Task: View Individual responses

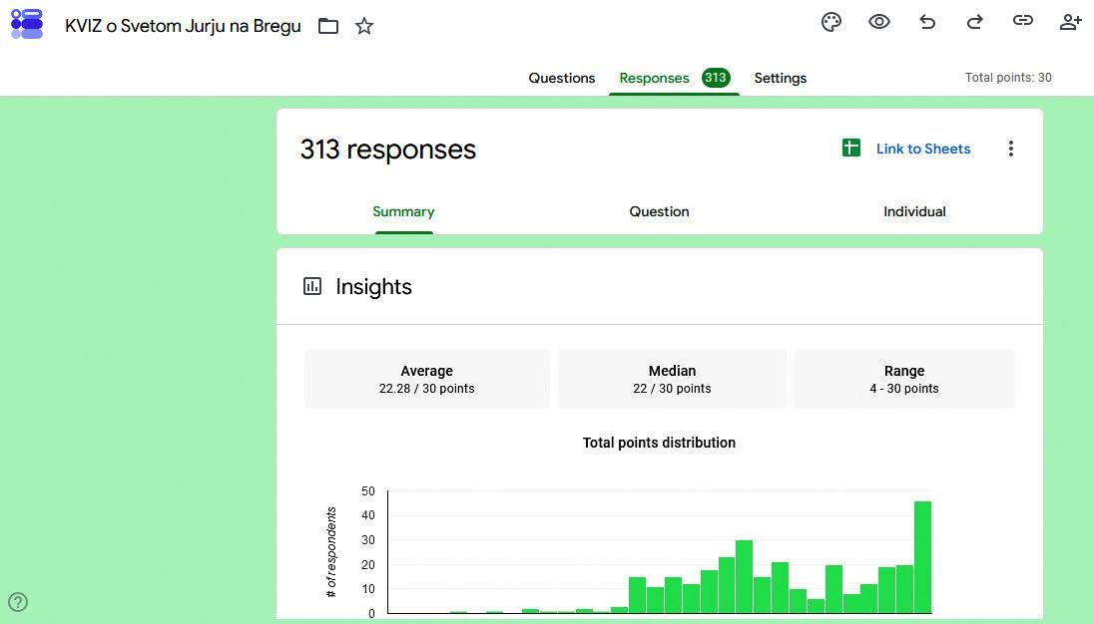Action: 914,211
